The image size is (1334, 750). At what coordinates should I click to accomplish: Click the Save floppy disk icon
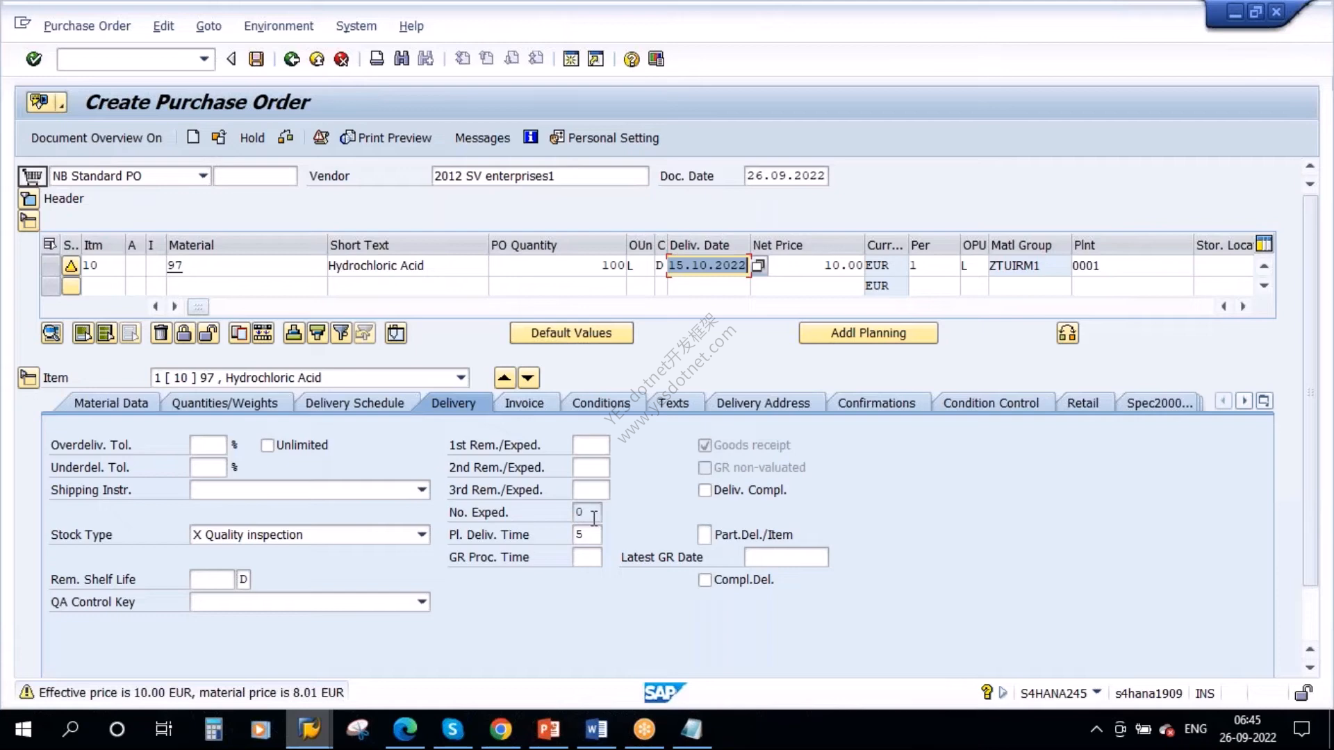point(256,59)
